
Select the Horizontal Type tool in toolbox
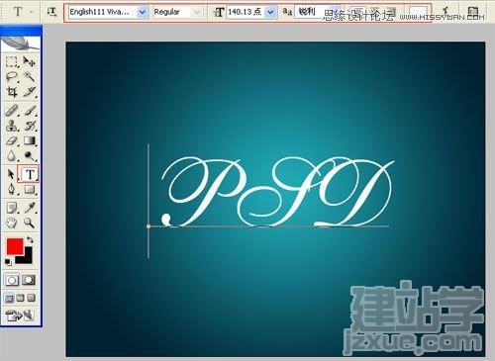pyautogui.click(x=30, y=174)
